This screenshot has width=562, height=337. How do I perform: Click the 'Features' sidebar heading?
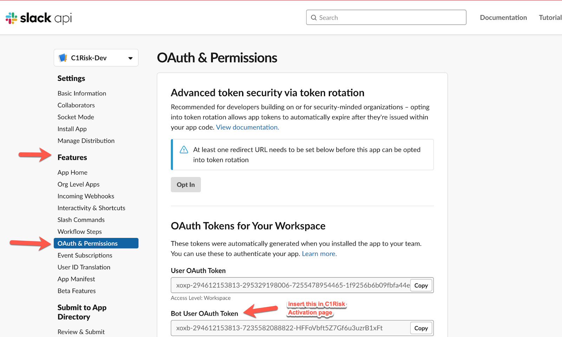click(x=72, y=157)
